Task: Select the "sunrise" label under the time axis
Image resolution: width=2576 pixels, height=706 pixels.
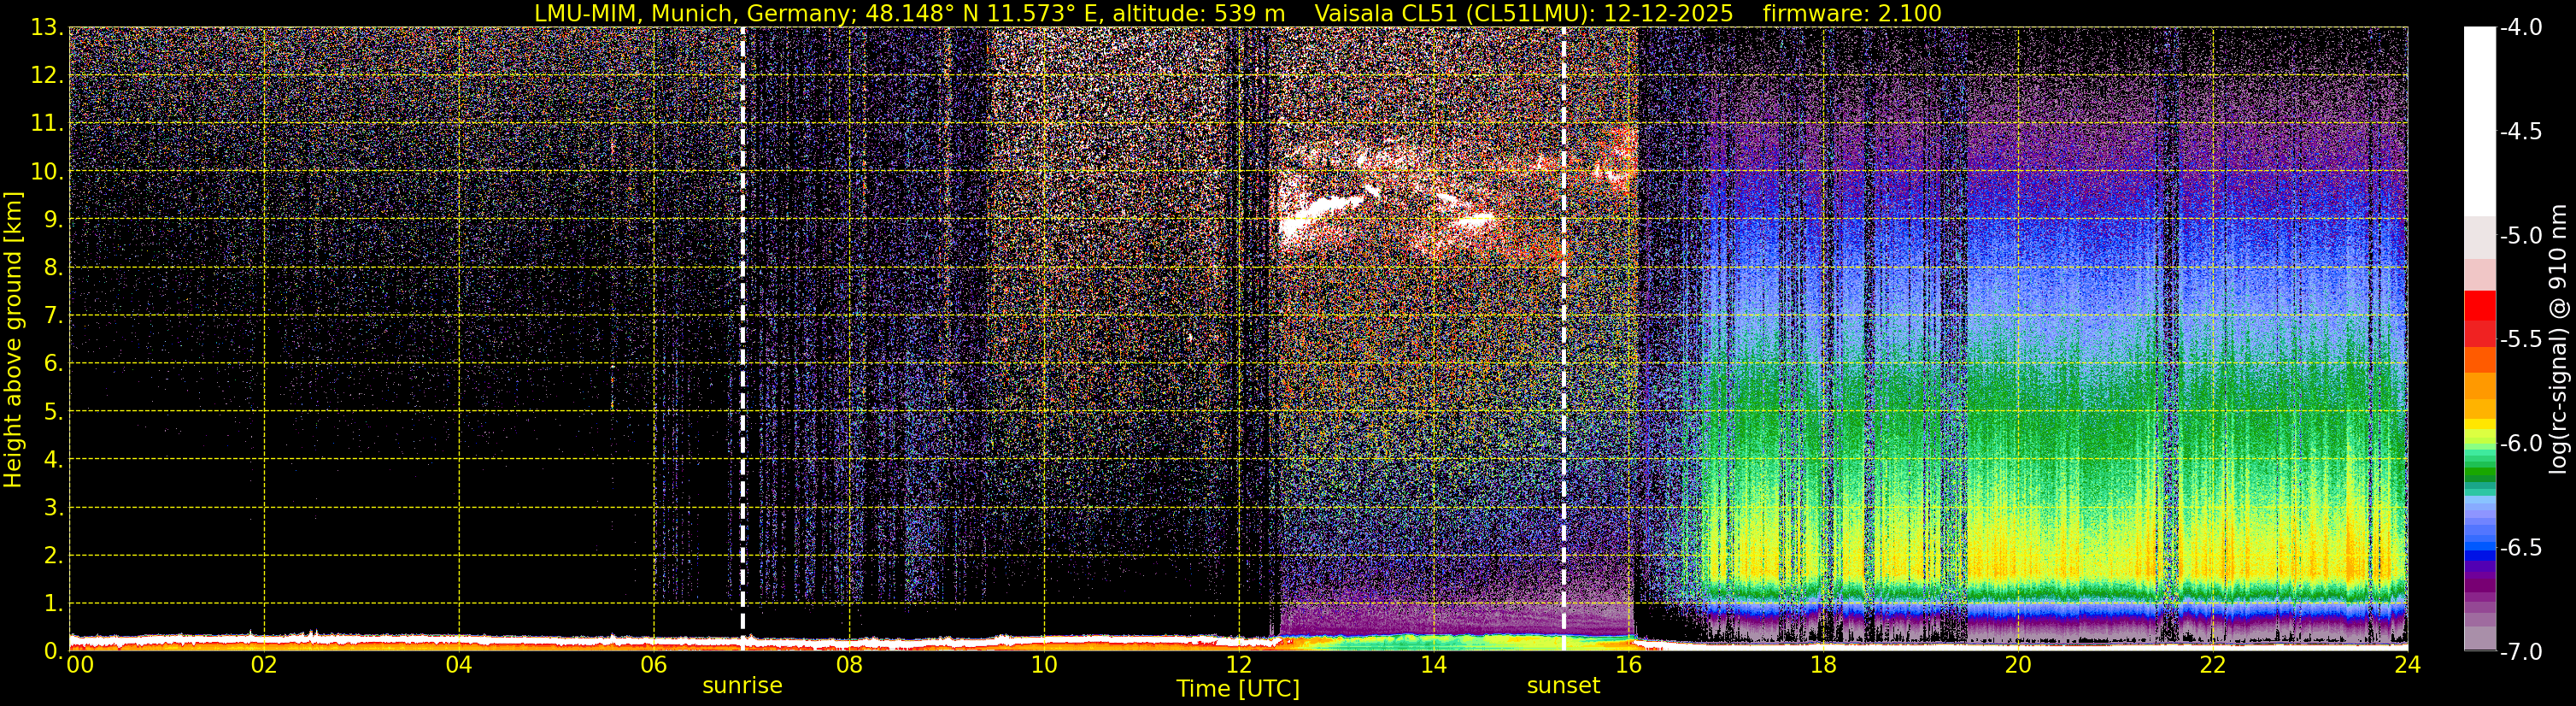Action: click(742, 686)
